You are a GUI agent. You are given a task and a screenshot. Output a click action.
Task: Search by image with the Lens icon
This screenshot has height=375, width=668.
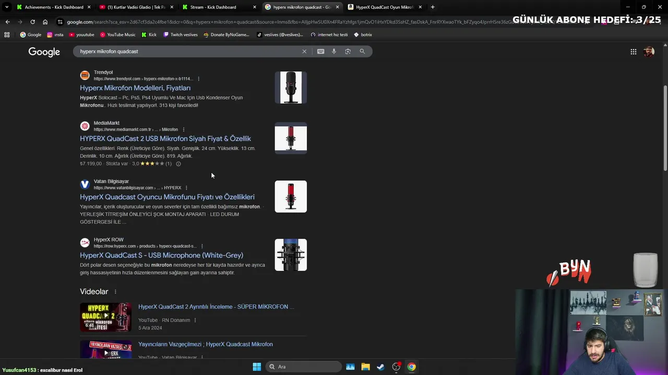(348, 52)
